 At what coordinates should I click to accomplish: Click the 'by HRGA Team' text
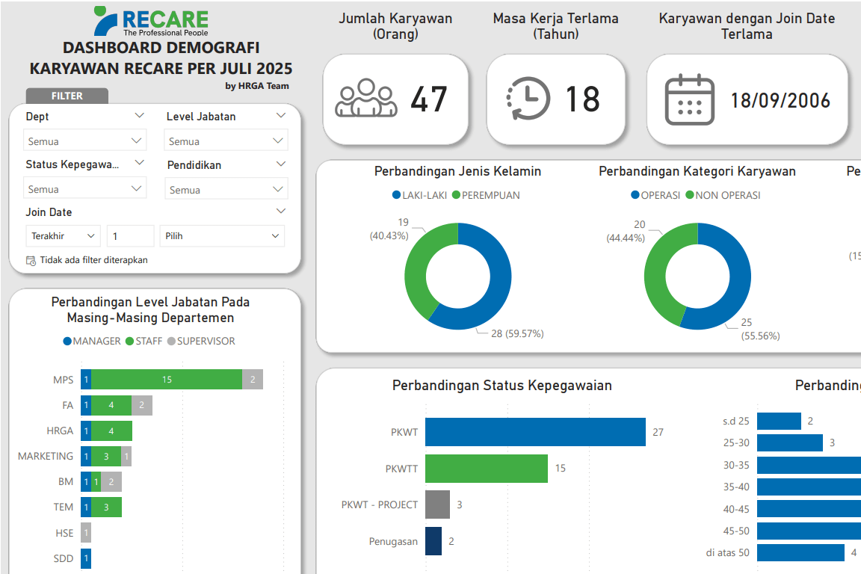pyautogui.click(x=257, y=86)
